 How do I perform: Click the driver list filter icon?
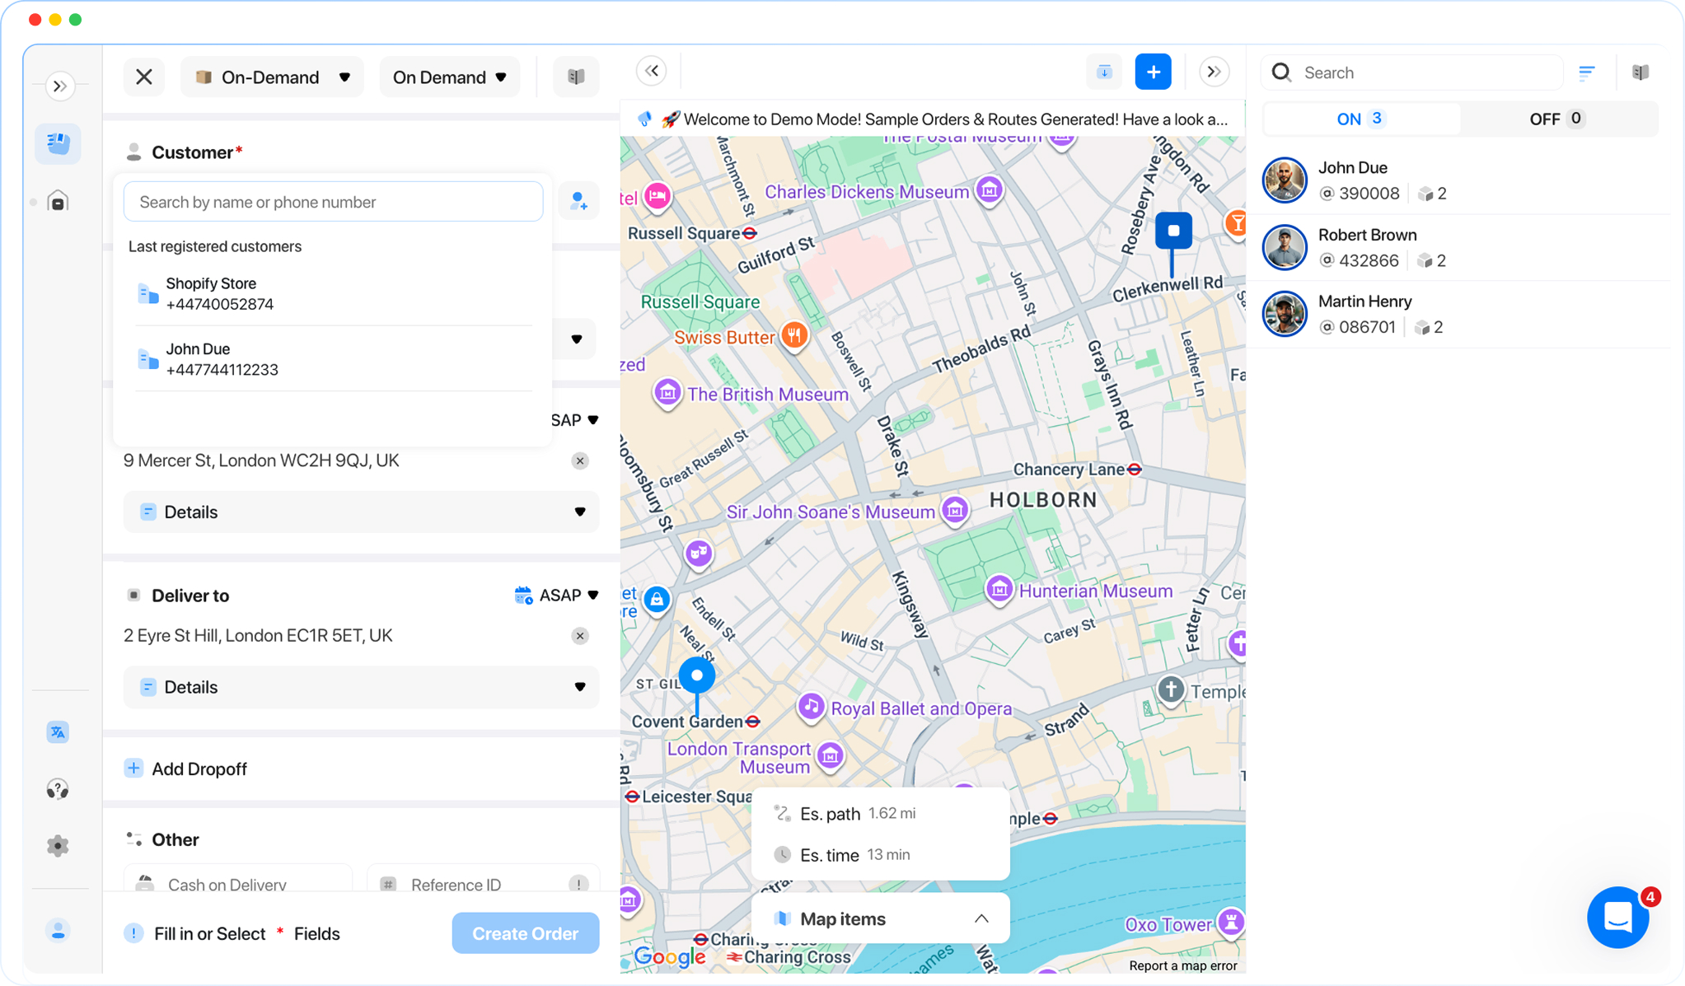click(x=1586, y=72)
